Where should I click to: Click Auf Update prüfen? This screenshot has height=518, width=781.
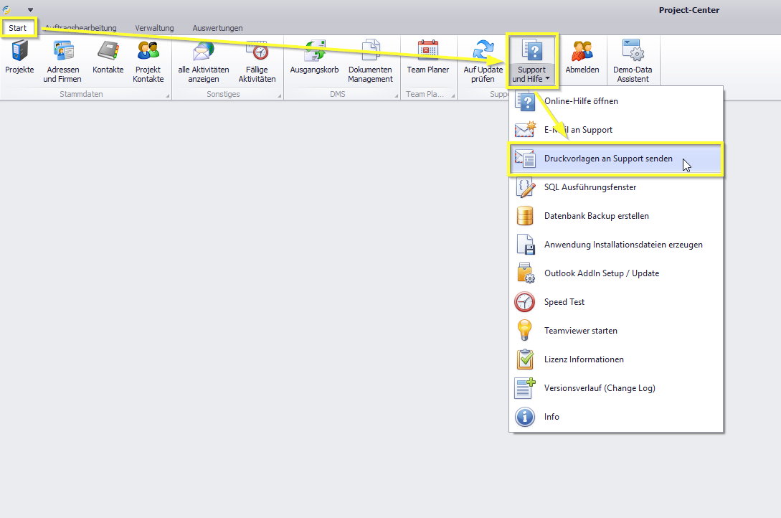tap(483, 60)
